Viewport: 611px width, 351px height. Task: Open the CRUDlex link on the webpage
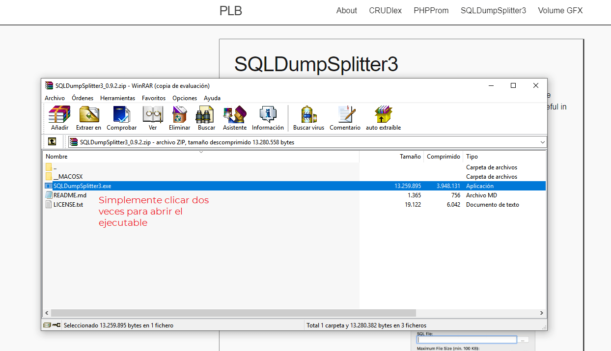click(385, 10)
